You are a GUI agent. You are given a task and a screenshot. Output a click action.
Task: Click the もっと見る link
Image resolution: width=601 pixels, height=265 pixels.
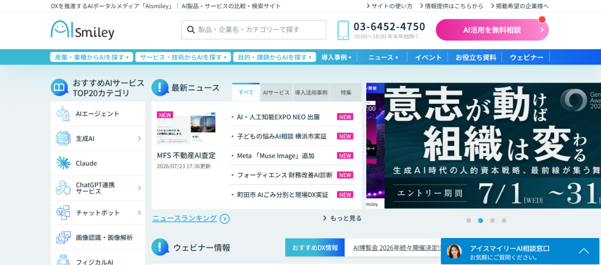[x=342, y=218]
